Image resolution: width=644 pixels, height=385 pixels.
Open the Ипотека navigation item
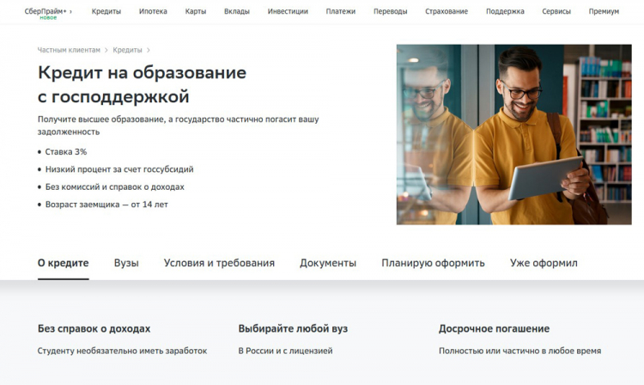tap(153, 11)
